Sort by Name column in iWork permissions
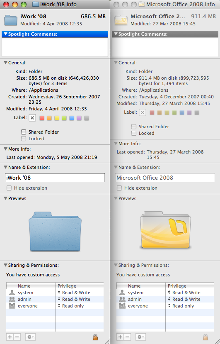220x344 pixels. pyautogui.click(x=31, y=286)
